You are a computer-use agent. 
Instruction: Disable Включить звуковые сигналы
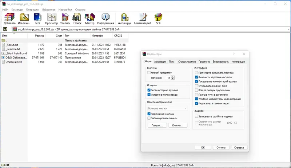pyautogui.click(x=196, y=77)
